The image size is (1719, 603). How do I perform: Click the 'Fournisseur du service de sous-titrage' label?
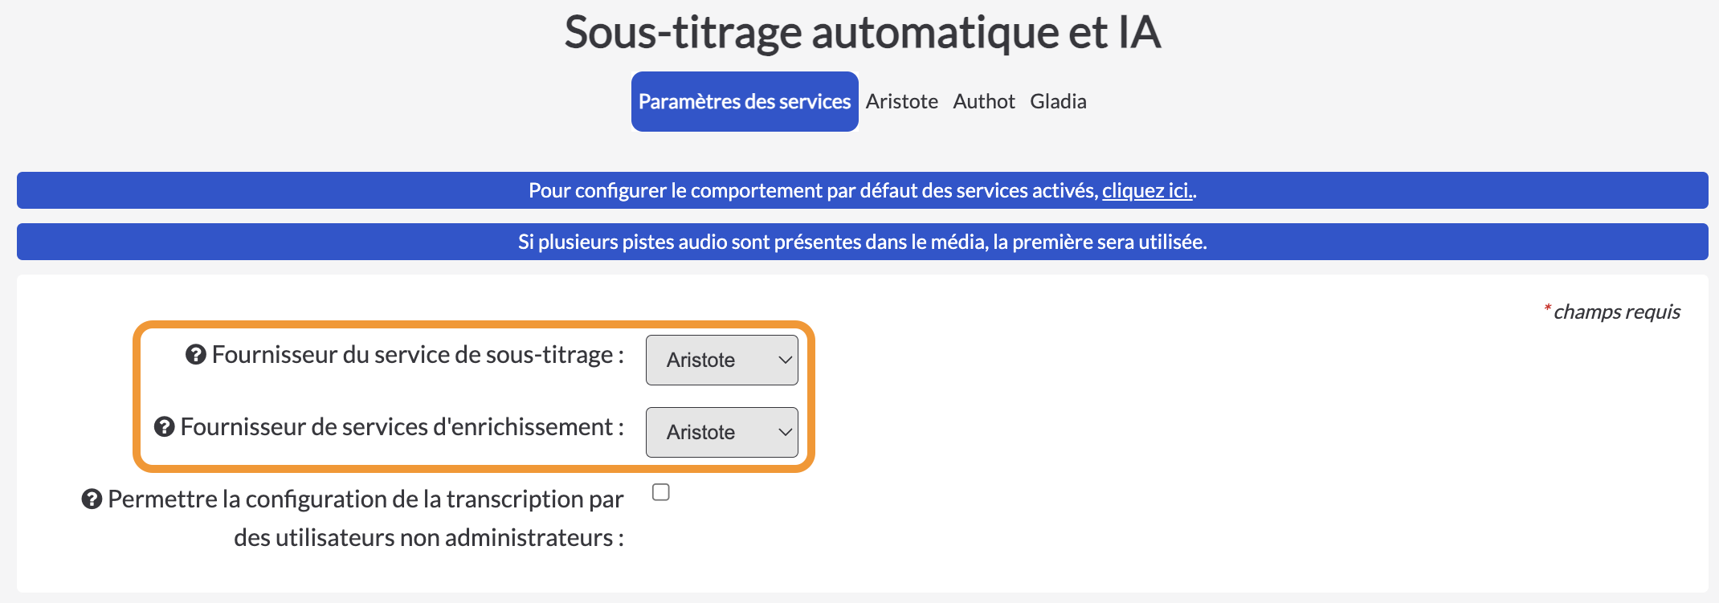point(418,355)
